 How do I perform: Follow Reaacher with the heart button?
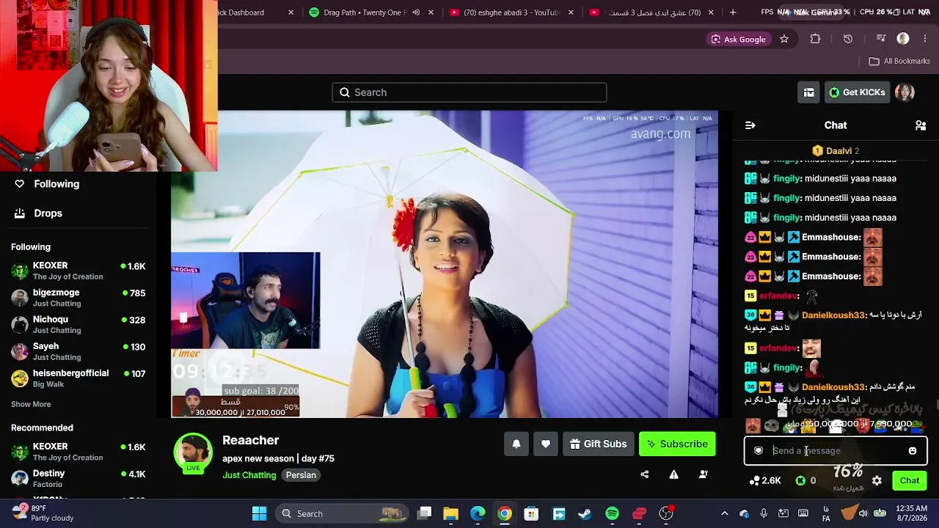[546, 444]
